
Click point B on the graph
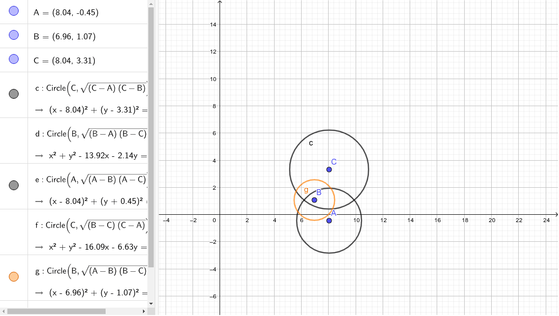314,200
